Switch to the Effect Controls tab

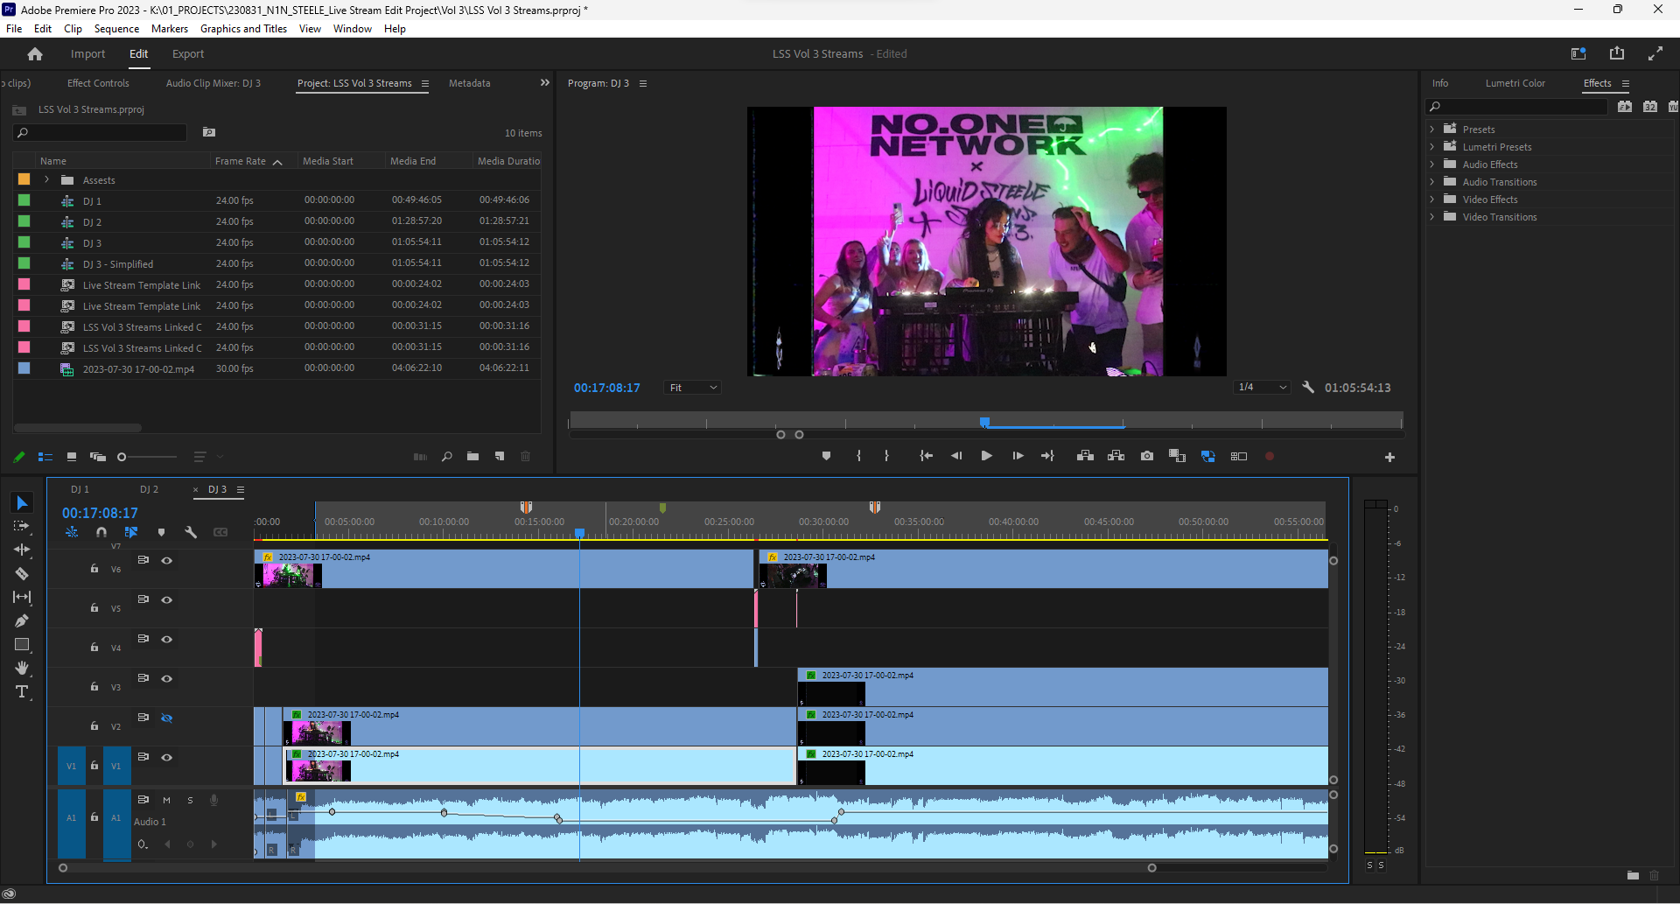(98, 83)
